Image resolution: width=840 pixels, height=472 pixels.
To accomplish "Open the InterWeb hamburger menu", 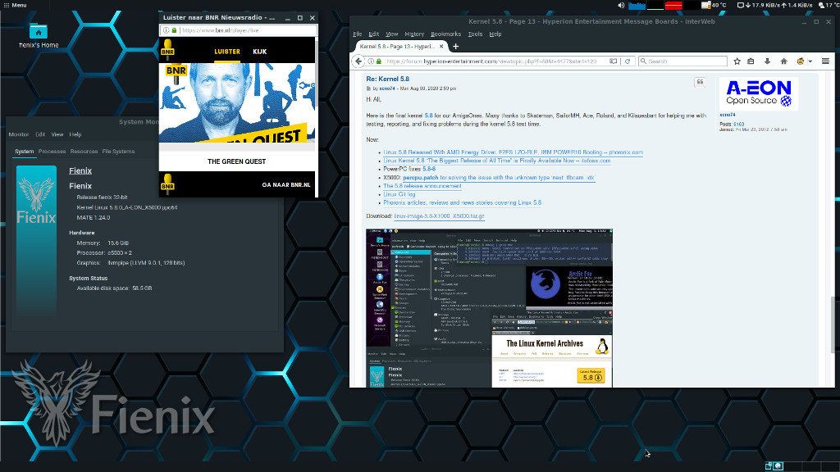I will 825,61.
